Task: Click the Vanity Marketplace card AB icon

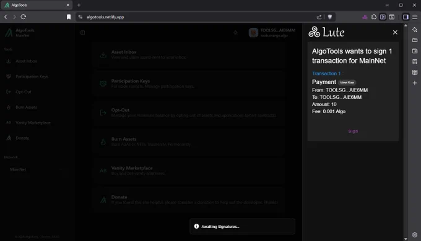Action: [103, 171]
